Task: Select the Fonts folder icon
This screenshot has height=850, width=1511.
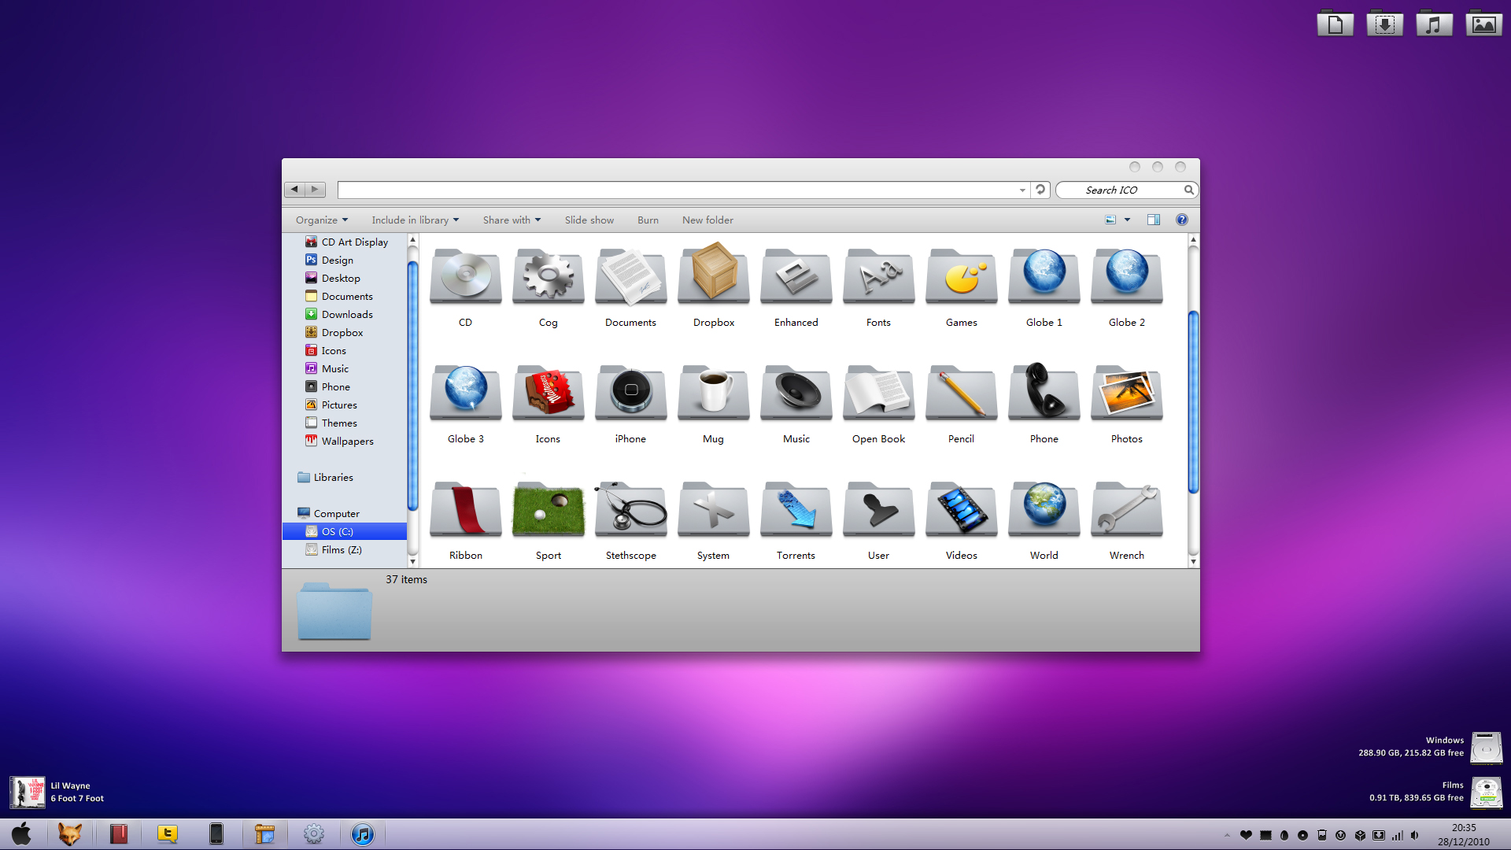Action: pyautogui.click(x=879, y=276)
